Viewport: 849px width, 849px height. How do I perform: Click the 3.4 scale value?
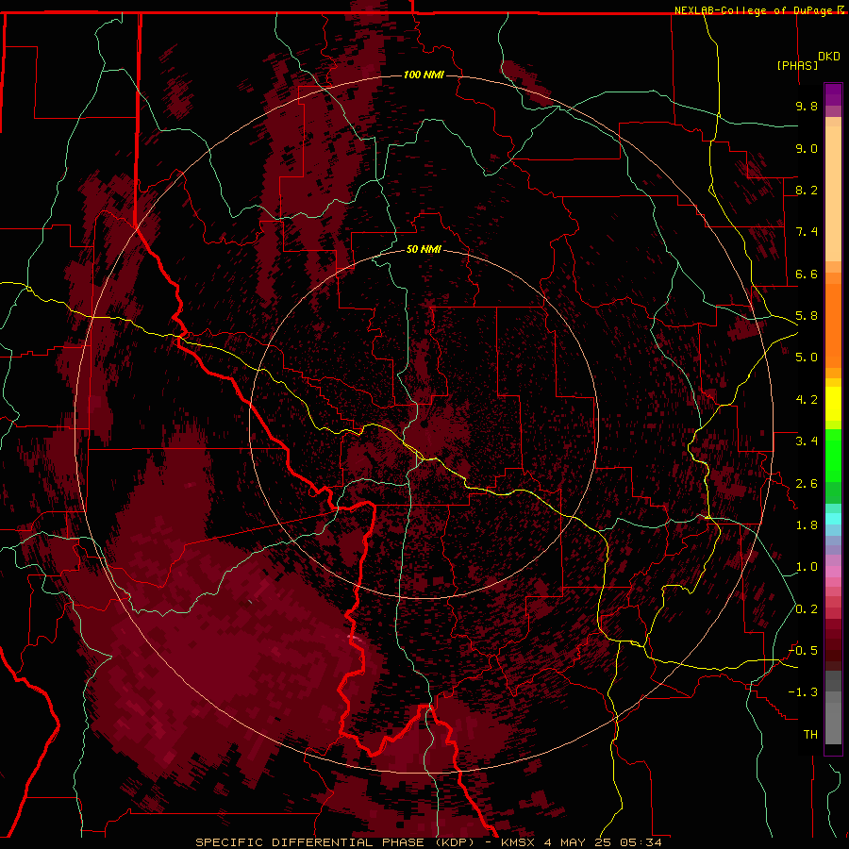(807, 441)
